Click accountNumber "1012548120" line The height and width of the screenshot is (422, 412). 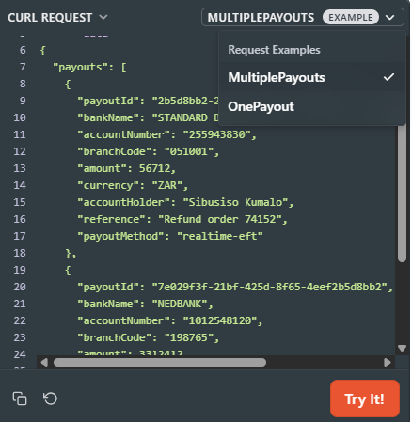click(170, 320)
